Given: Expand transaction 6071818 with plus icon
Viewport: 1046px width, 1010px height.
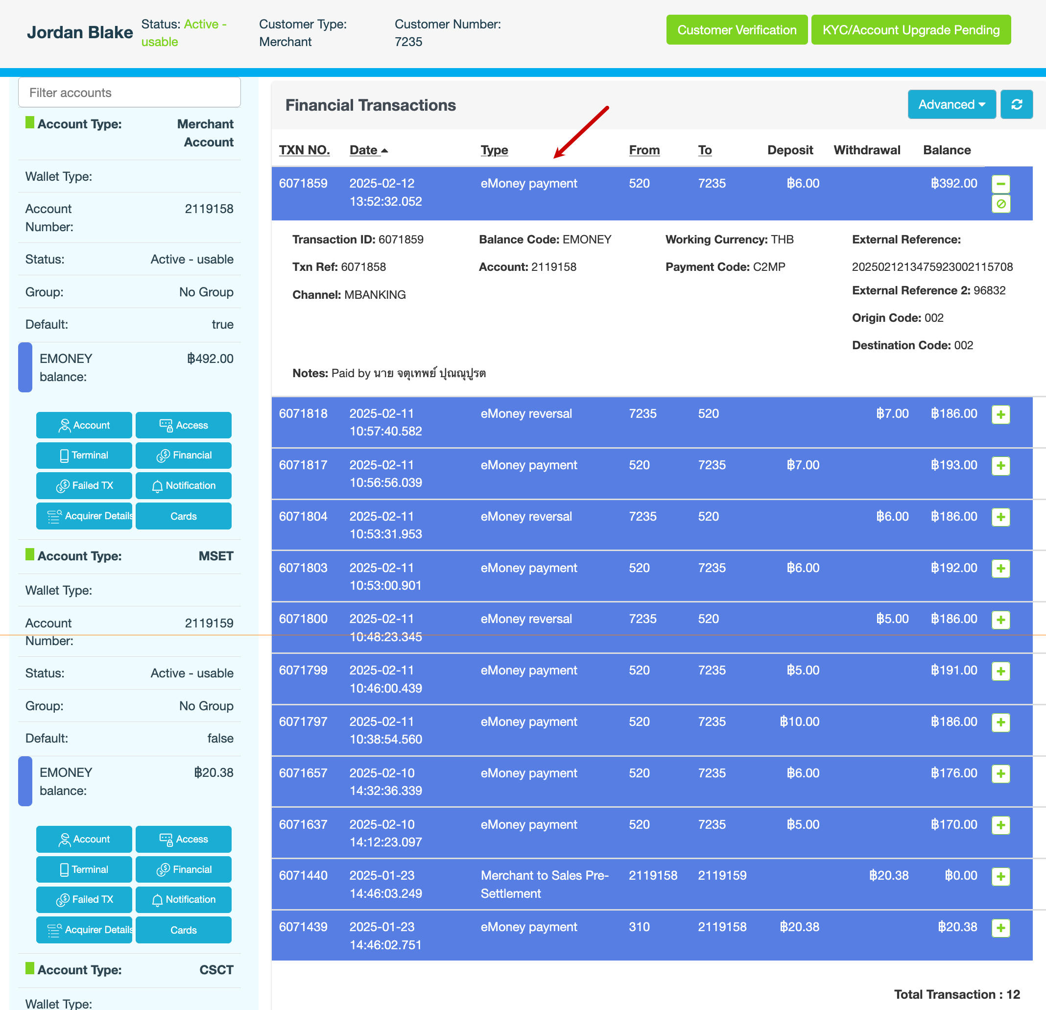Looking at the screenshot, I should click(x=1000, y=414).
